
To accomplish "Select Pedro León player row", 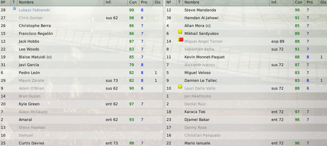I will click(81, 72).
